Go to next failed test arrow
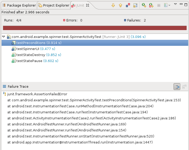This screenshot has height=150, width=189. (x=113, y=5)
